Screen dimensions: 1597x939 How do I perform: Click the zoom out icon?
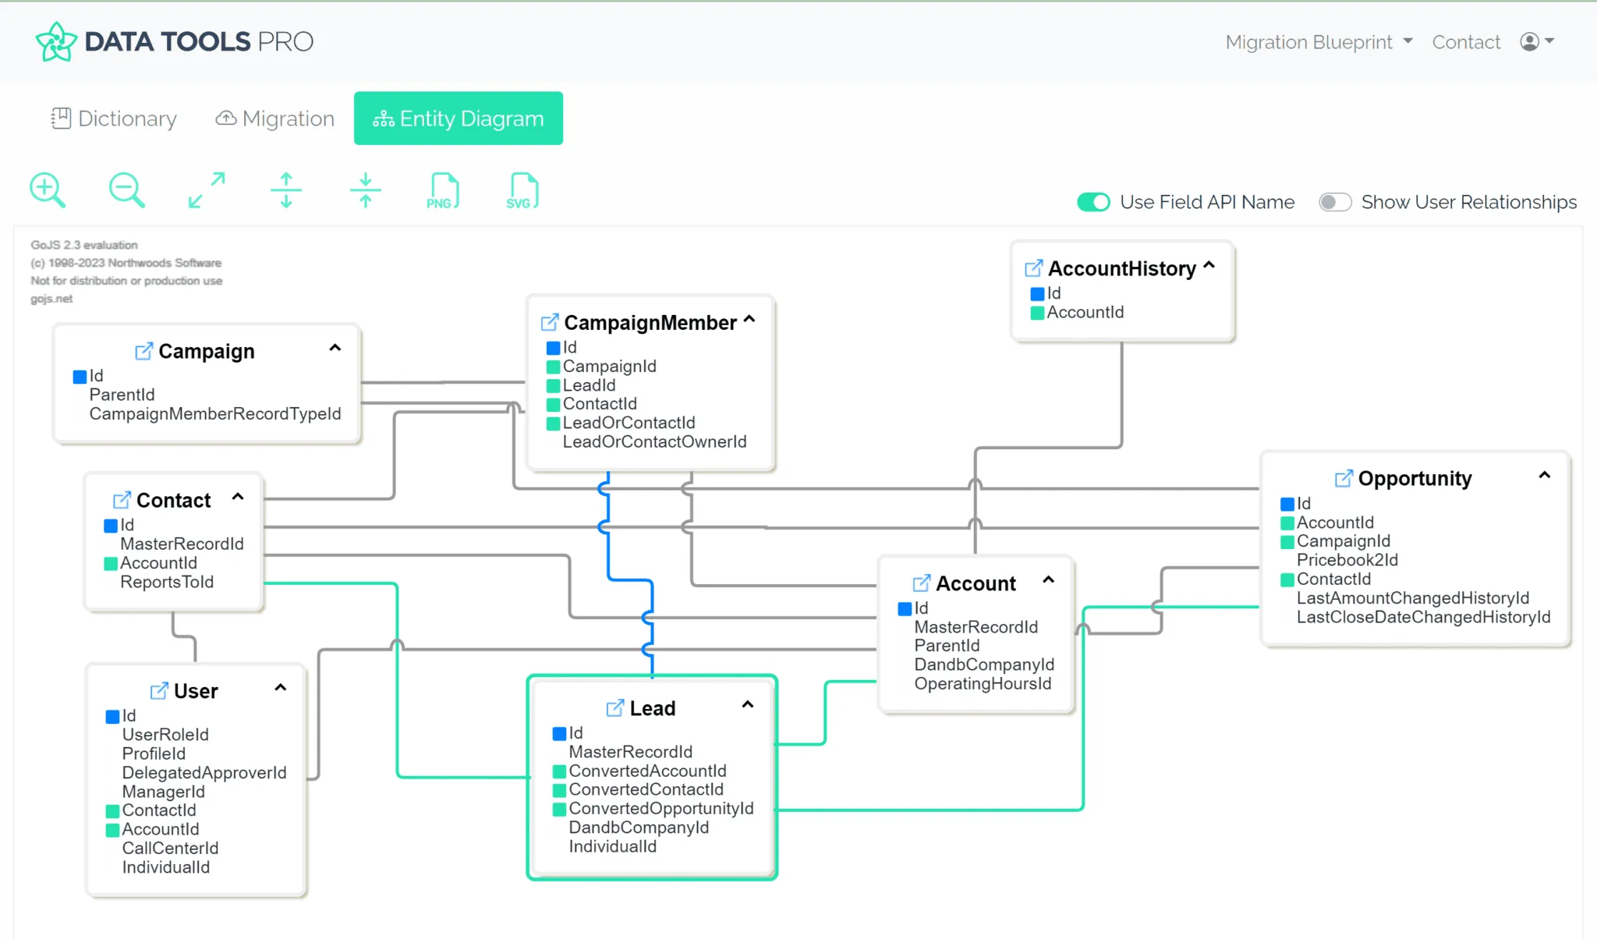click(127, 190)
